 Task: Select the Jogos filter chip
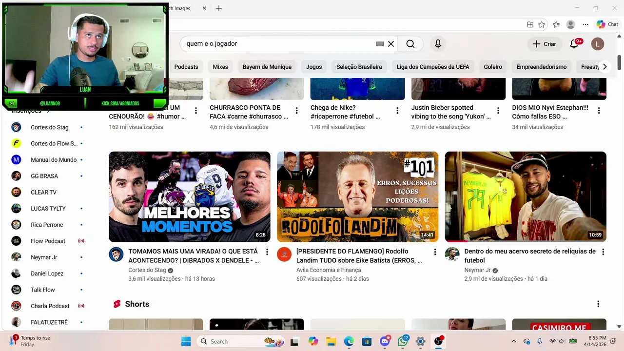tap(314, 67)
